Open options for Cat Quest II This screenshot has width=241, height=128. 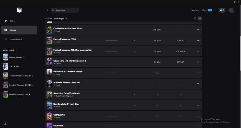(x=198, y=116)
